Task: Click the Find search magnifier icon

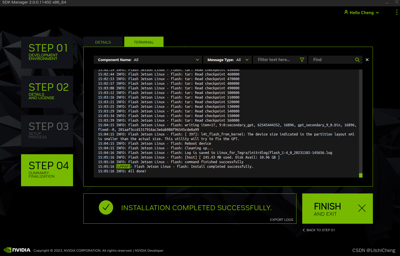Action: coord(357,60)
